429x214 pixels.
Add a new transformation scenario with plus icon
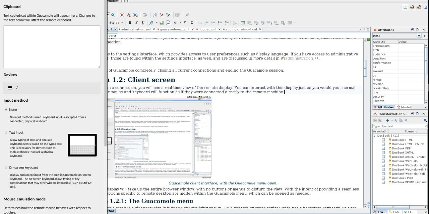387,120
